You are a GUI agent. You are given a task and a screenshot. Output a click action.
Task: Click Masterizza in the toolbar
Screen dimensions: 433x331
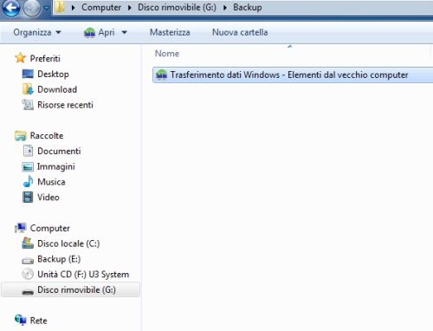click(170, 32)
